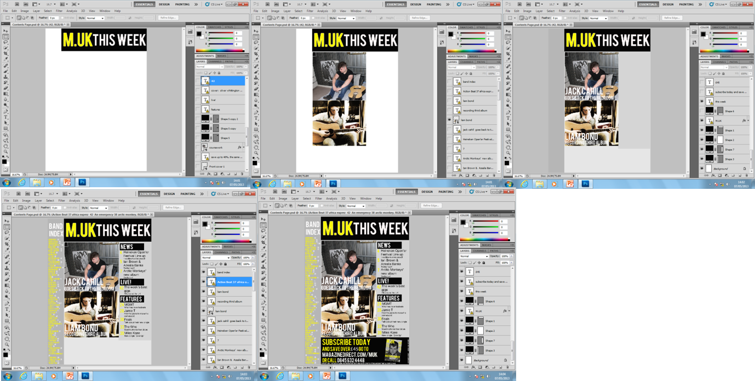The width and height of the screenshot is (755, 381).
Task: Select the Move tool in top-left Photoshop window
Action: click(x=5, y=31)
